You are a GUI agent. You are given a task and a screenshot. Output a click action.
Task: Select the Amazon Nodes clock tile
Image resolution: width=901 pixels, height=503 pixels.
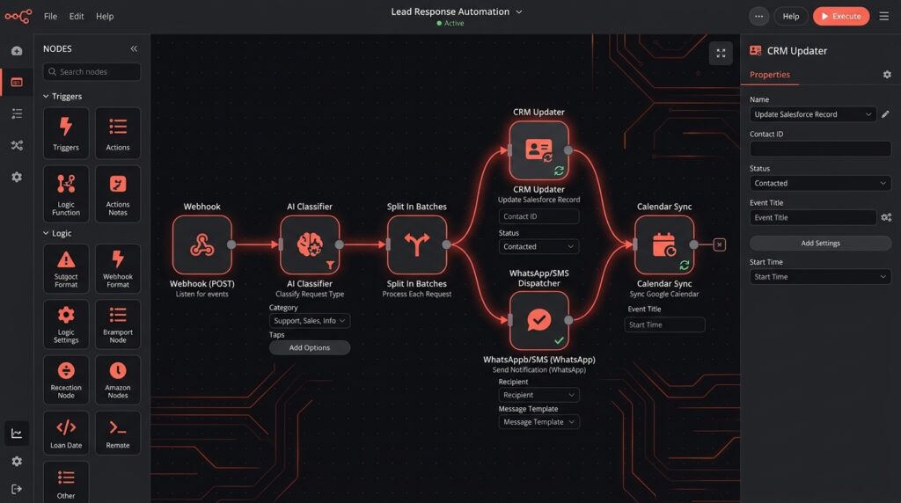(x=118, y=380)
